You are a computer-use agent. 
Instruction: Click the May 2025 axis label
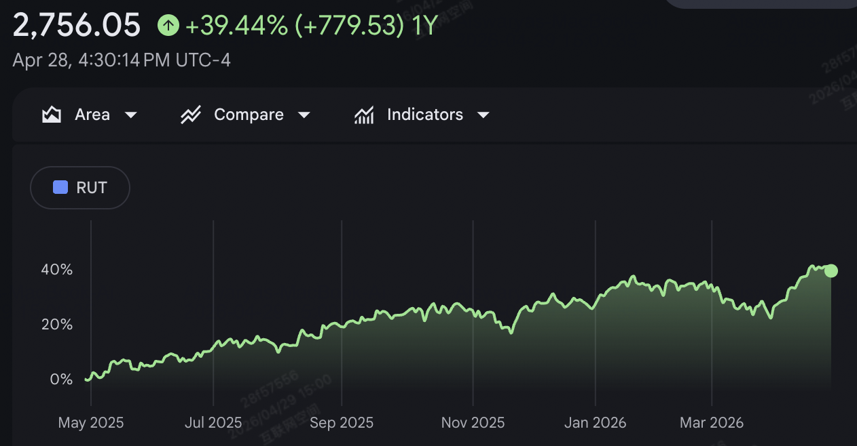[91, 423]
